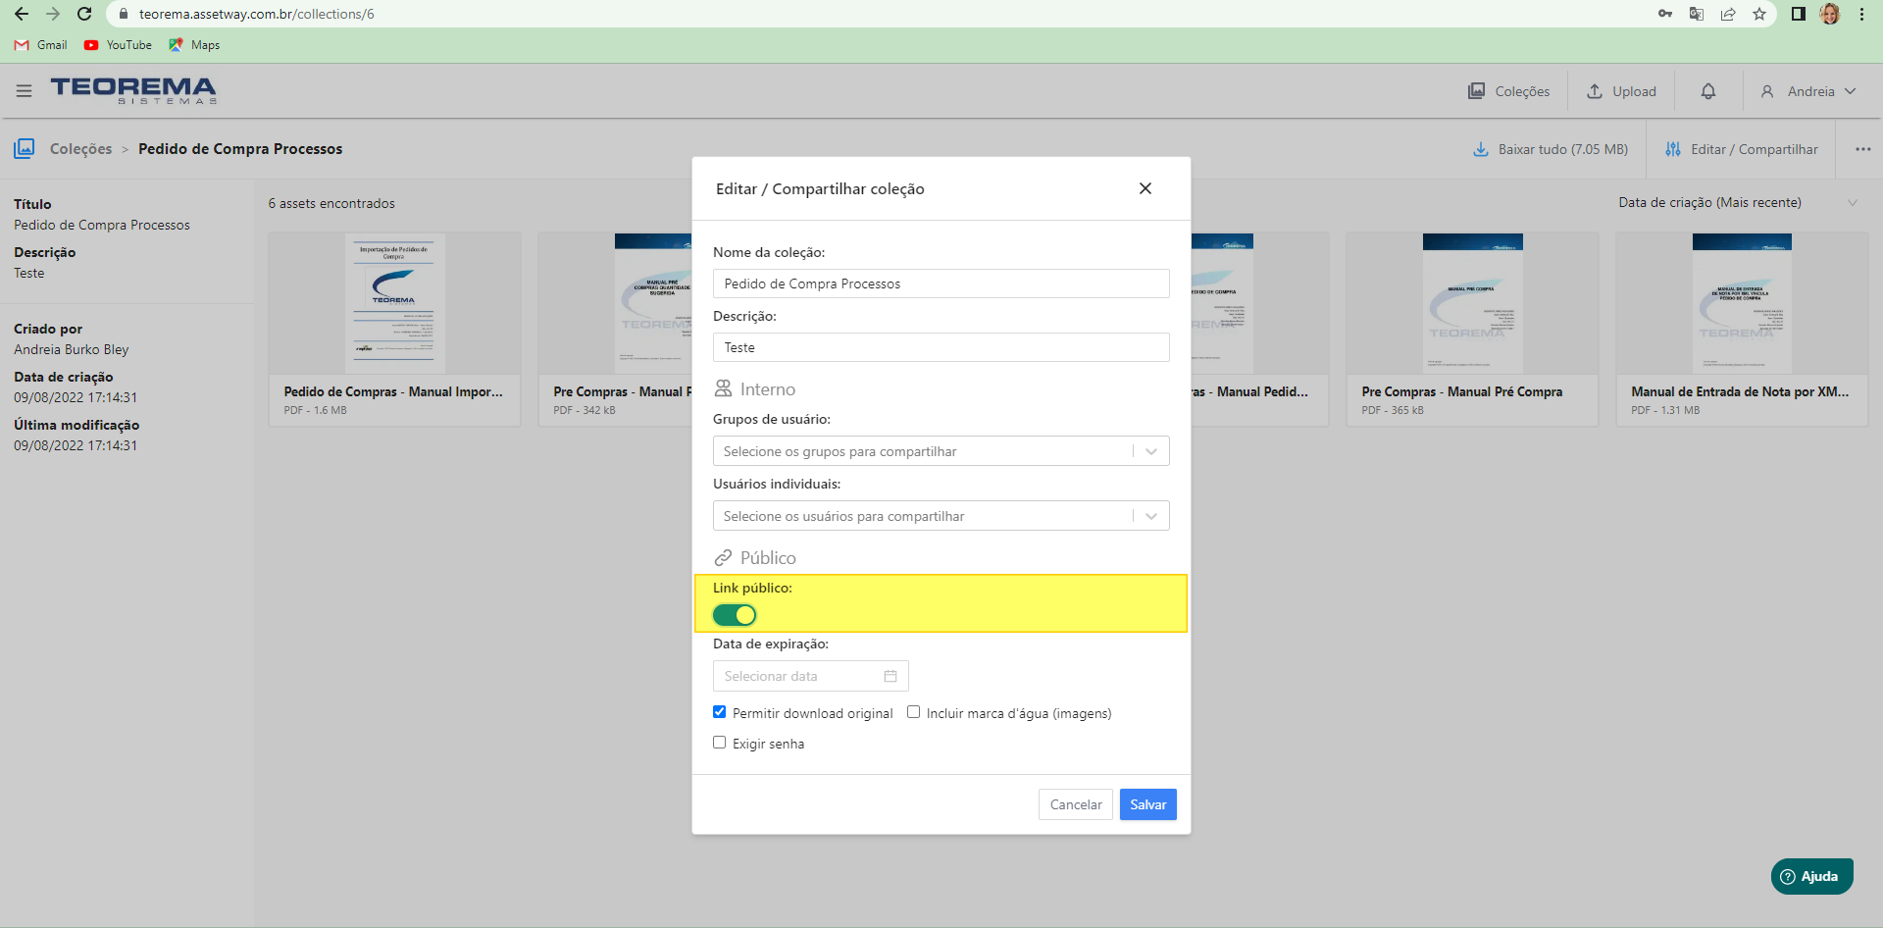The height and width of the screenshot is (928, 1883).
Task: Open the hamburger sidebar menu
Action: pos(25,91)
